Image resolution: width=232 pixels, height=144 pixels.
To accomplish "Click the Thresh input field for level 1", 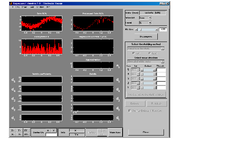I will (x=161, y=88).
